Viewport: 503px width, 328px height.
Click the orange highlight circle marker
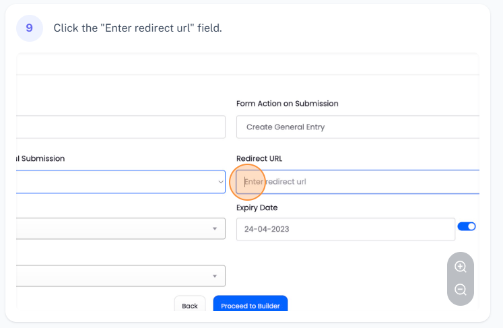(x=248, y=182)
